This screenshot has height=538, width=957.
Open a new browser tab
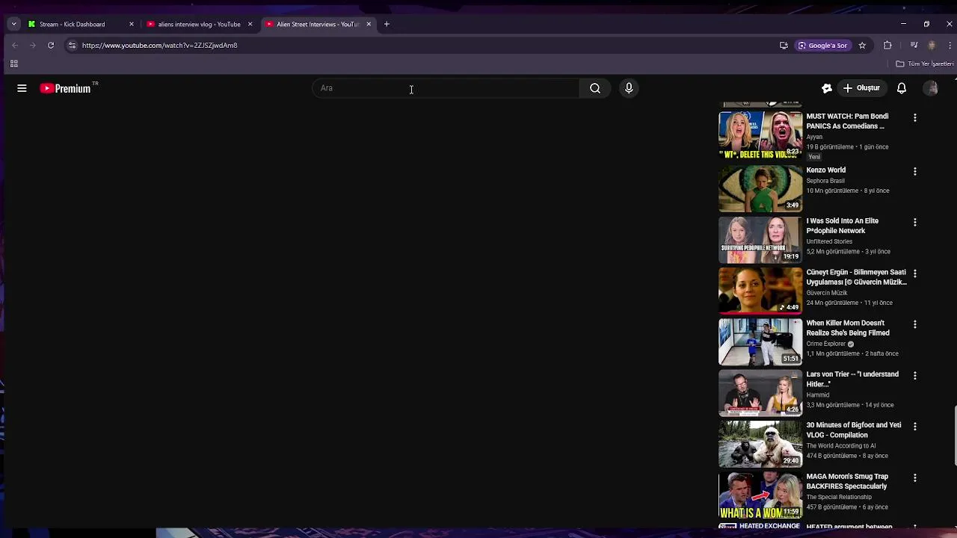coord(387,24)
